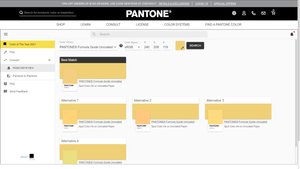300x169 pixels.
Task: Open the notifications bell
Action: point(292,34)
